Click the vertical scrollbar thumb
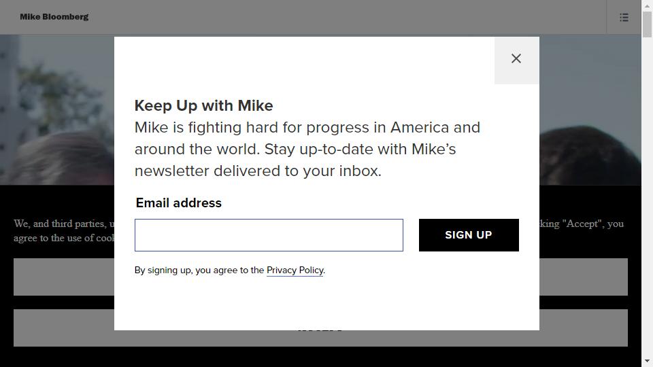Image resolution: width=653 pixels, height=367 pixels. (647, 24)
